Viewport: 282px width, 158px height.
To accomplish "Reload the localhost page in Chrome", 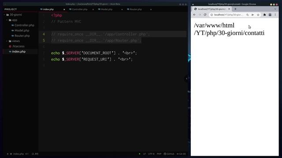I will coord(205,15).
